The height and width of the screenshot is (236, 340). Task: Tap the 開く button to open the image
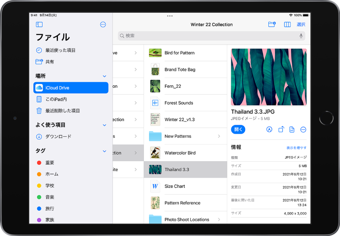pyautogui.click(x=238, y=130)
